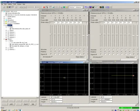This screenshot has width=140, height=111.
Task: Click the green monitor toolbar icon
Action: point(64,7)
